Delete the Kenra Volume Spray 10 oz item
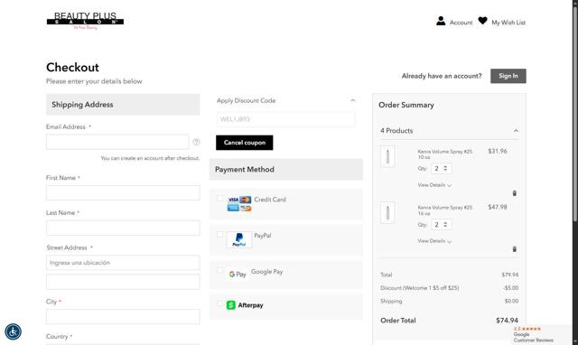578x345 pixels. click(515, 193)
